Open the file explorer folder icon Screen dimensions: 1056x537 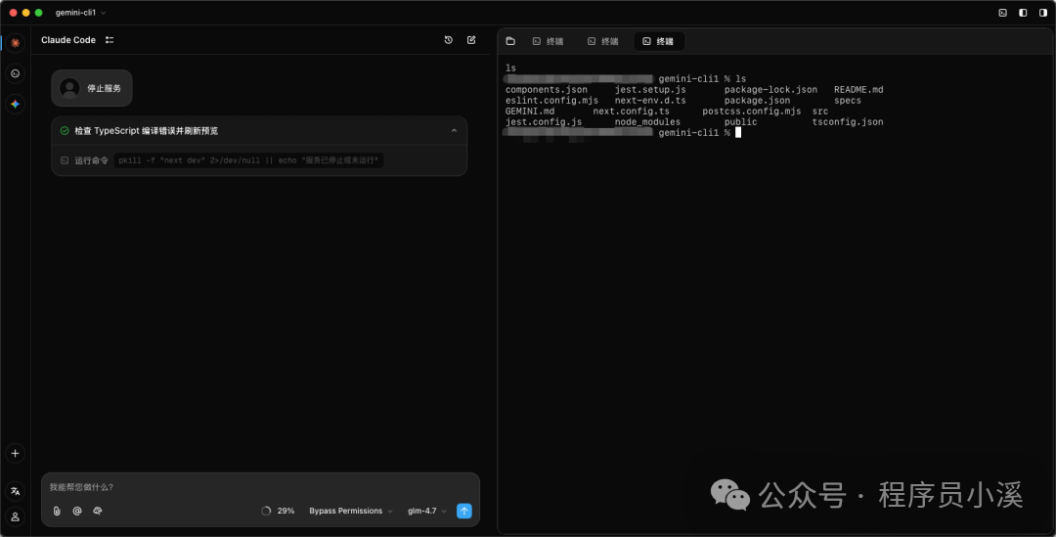(510, 41)
